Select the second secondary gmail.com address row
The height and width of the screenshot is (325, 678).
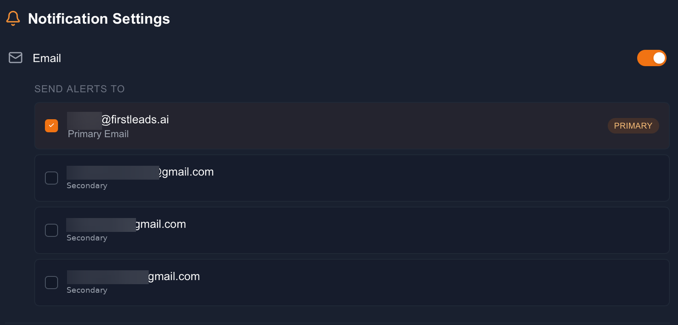click(x=352, y=230)
